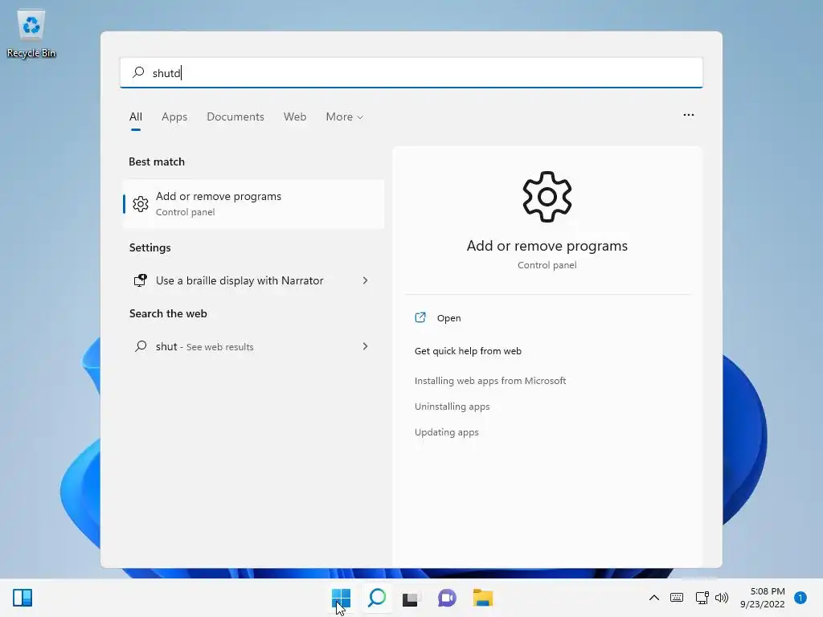The height and width of the screenshot is (617, 823).
Task: Expand the More filter dropdown
Action: point(344,116)
